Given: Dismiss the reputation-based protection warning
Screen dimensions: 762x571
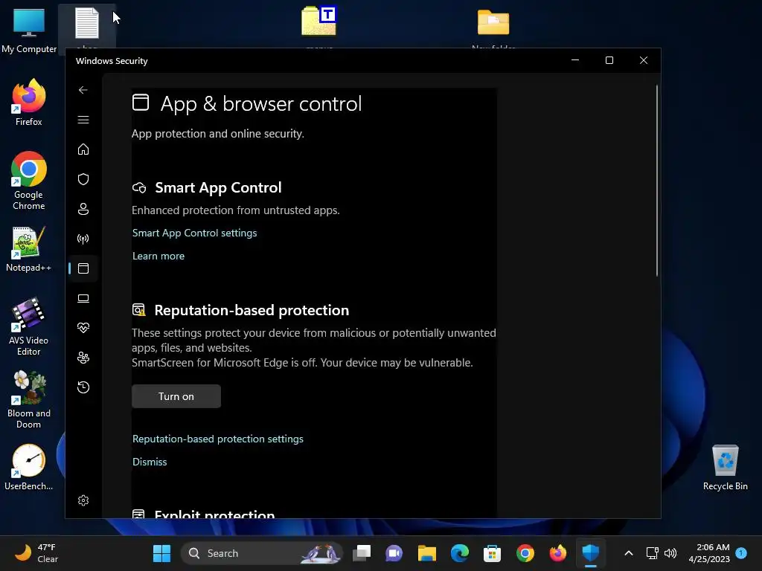Looking at the screenshot, I should click(x=150, y=462).
